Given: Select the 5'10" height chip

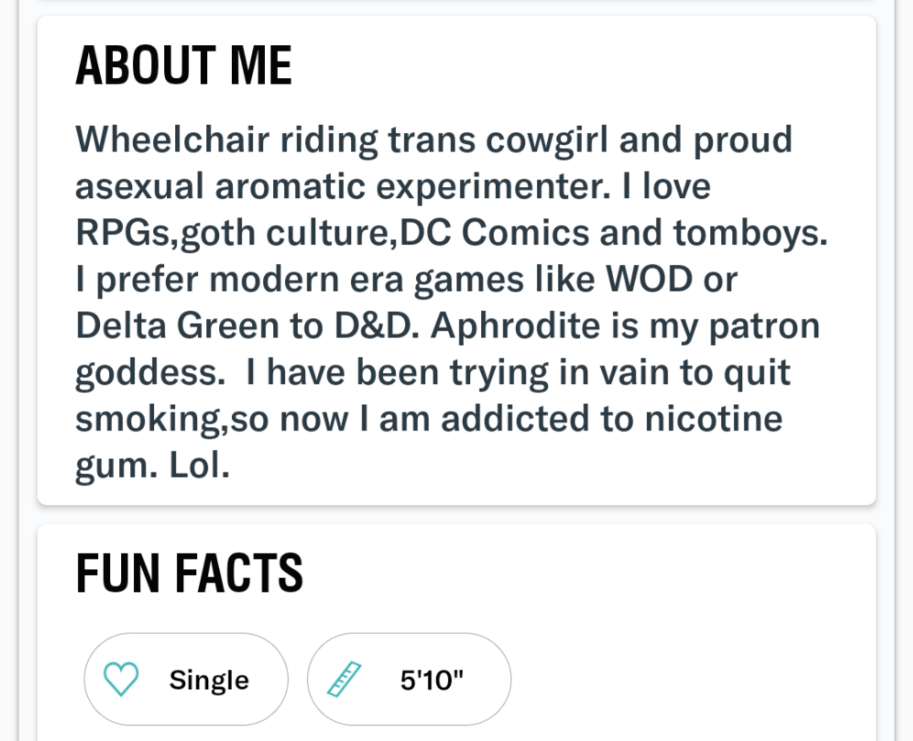Looking at the screenshot, I should tap(409, 679).
